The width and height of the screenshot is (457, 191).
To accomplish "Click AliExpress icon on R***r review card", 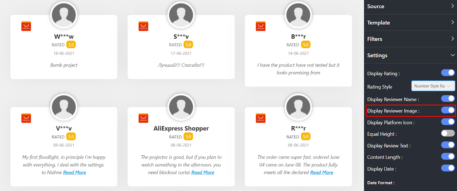I will 260,118.
